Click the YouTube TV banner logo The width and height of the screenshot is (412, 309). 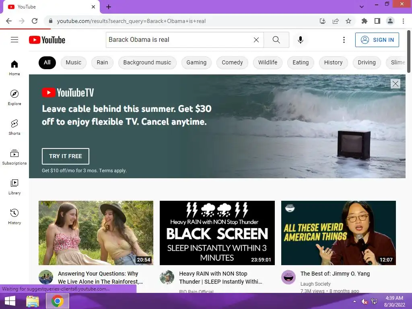(x=68, y=93)
